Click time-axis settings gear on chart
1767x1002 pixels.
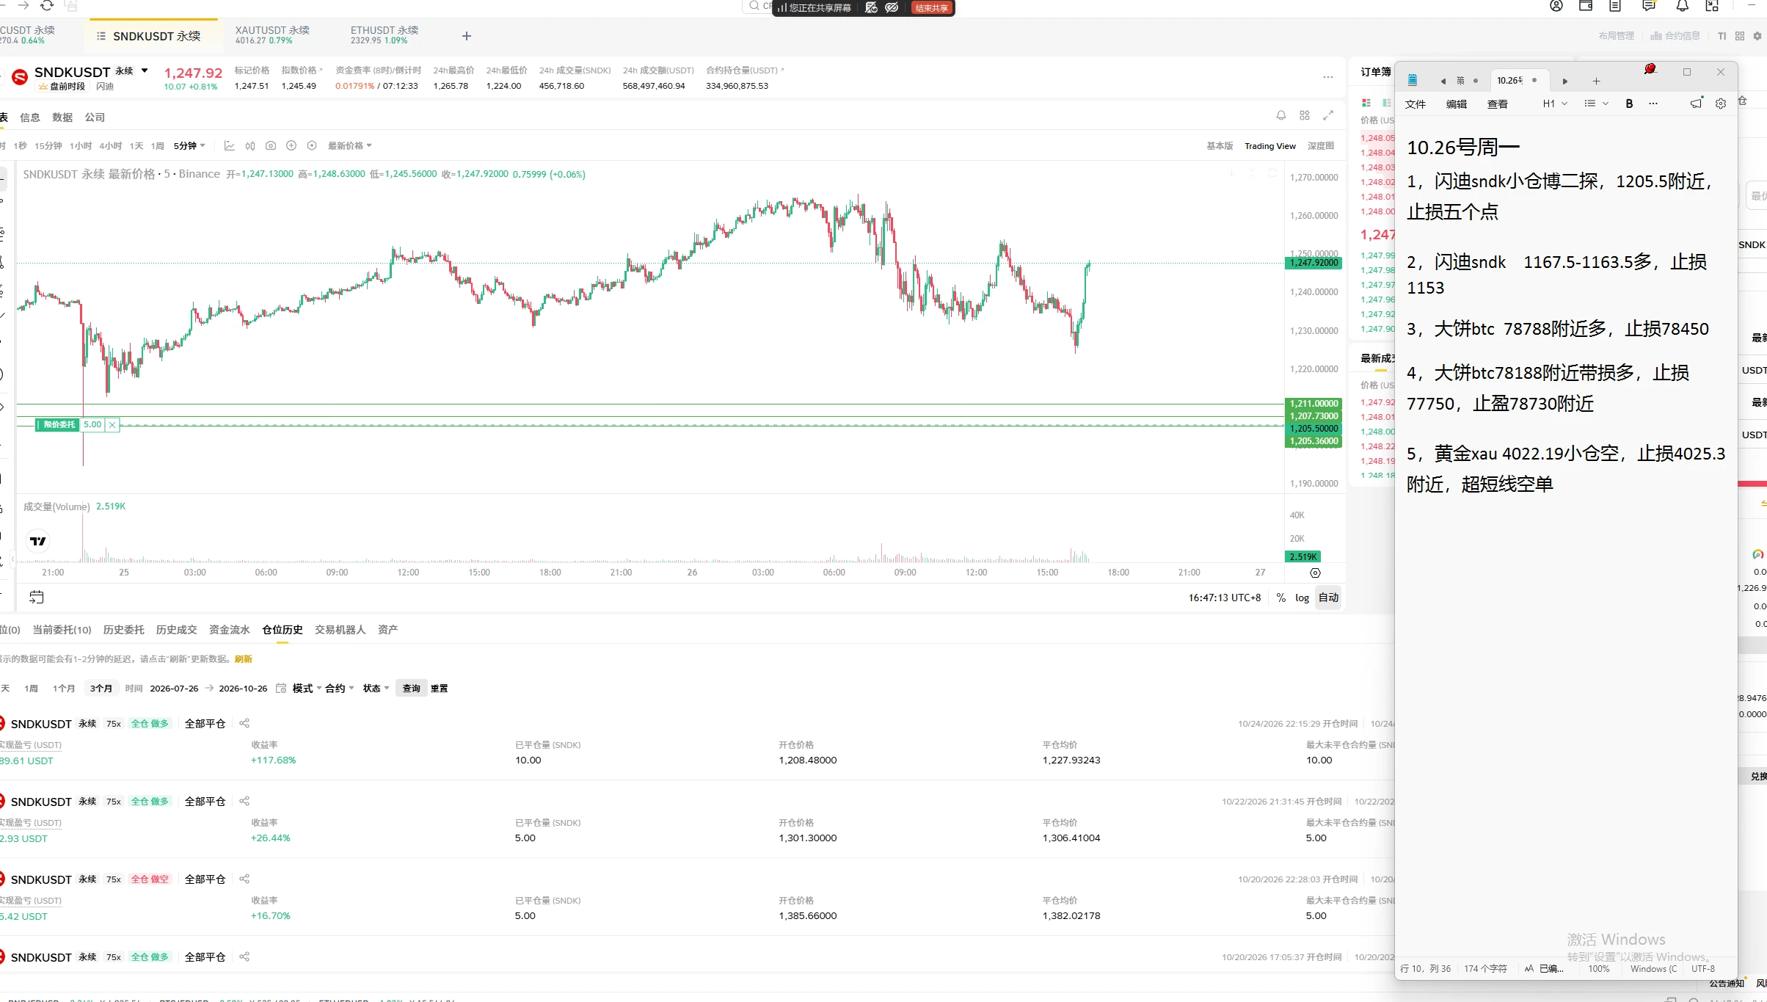(1316, 573)
